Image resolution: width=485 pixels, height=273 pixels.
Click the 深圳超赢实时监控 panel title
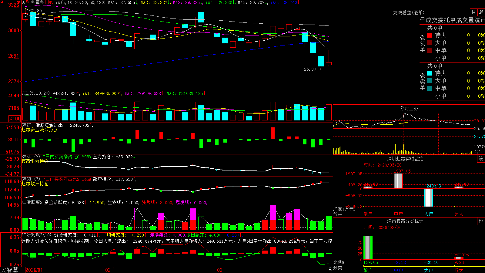coord(405,159)
